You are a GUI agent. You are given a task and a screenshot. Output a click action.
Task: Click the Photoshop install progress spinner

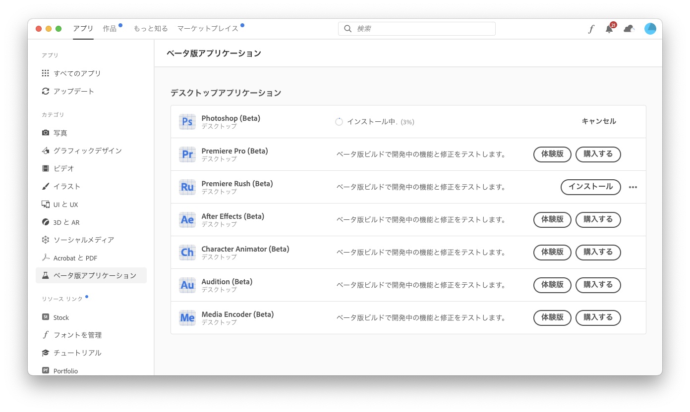tap(339, 122)
